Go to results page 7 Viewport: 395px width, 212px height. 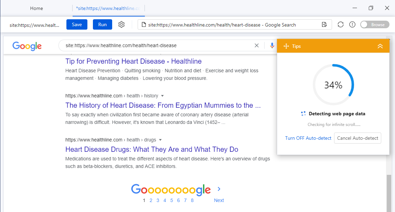185,200
